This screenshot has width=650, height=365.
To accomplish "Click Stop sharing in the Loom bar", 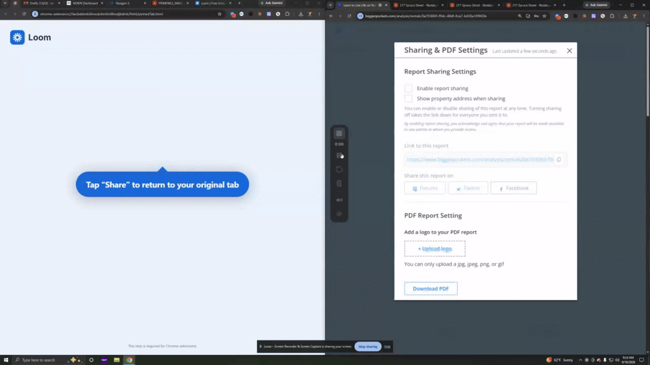I will coord(368,347).
